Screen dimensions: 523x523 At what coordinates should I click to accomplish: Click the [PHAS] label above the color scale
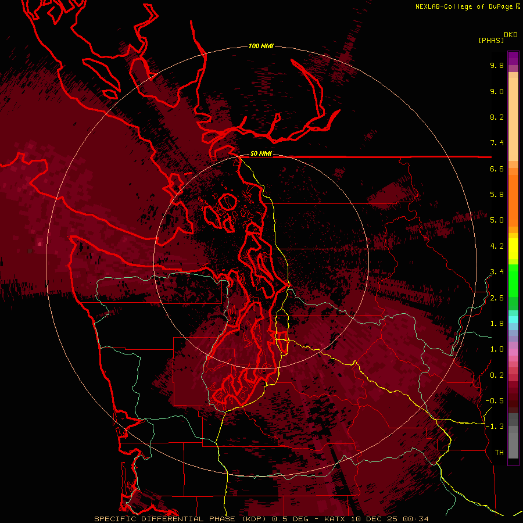[491, 40]
